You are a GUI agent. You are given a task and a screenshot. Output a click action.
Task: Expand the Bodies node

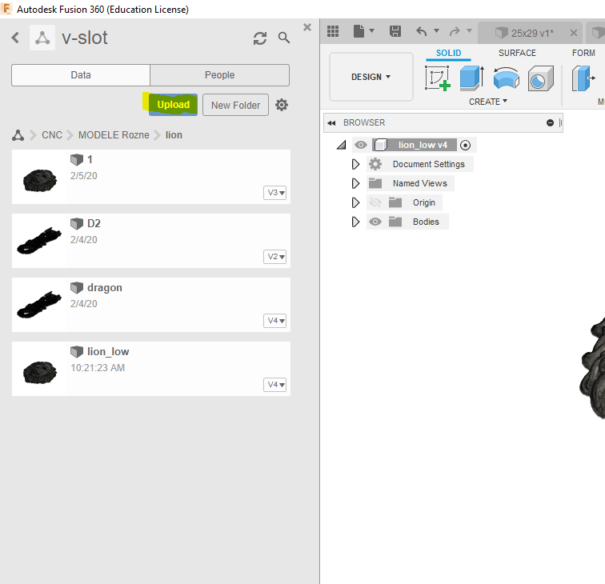coord(356,222)
